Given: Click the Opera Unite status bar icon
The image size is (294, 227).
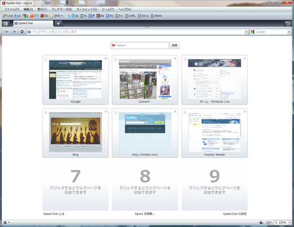Looking at the screenshot, I should click(261, 222).
